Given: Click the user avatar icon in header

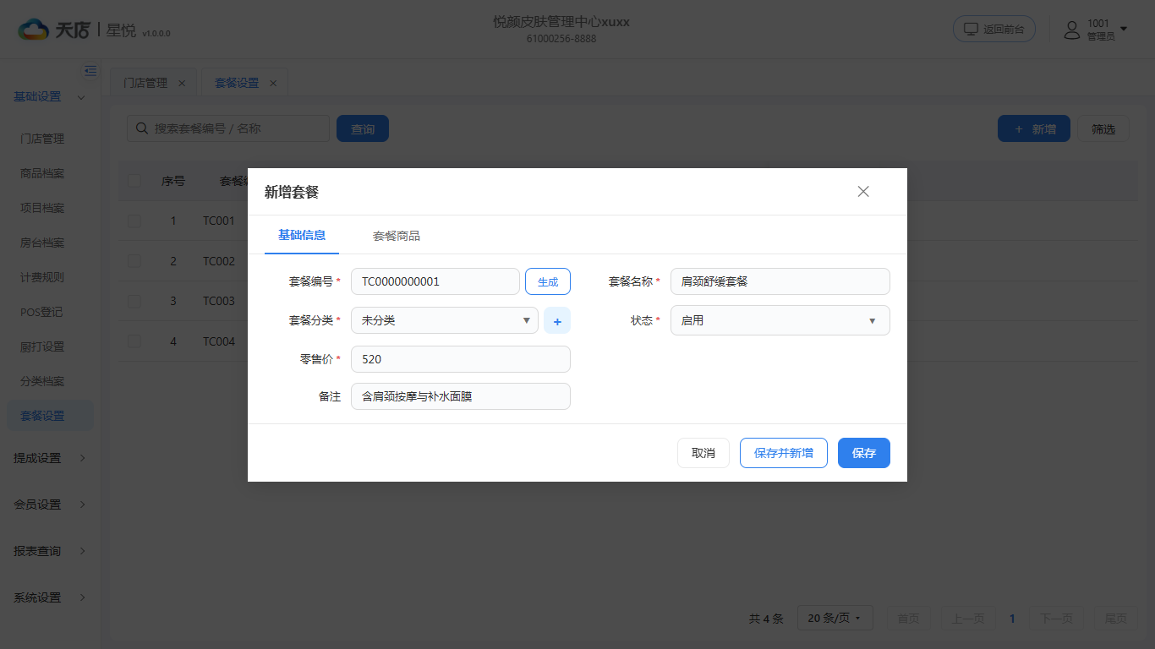Looking at the screenshot, I should pyautogui.click(x=1072, y=30).
